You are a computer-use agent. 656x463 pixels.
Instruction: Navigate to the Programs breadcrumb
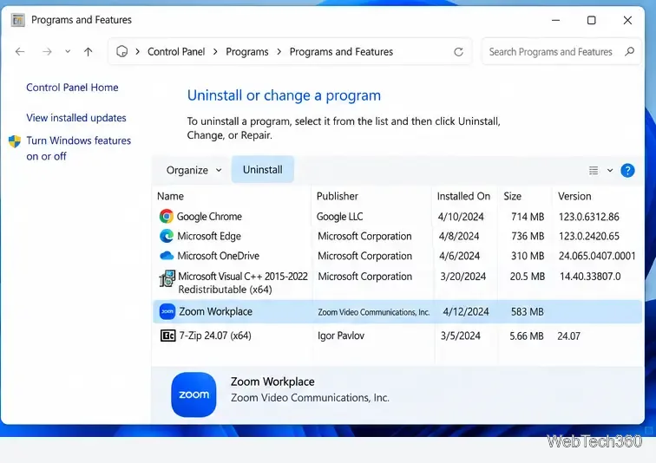point(246,52)
